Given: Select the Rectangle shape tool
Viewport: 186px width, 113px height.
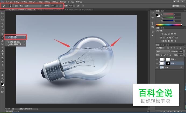Looking at the screenshot, I should (x=2, y=72).
